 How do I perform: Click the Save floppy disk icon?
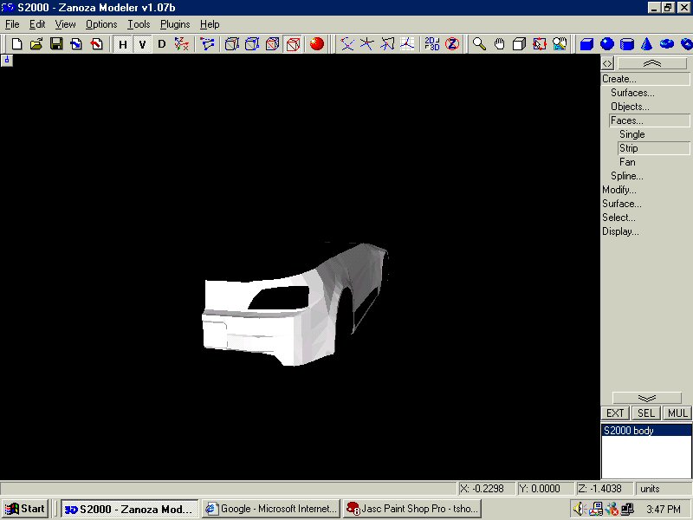coord(56,43)
